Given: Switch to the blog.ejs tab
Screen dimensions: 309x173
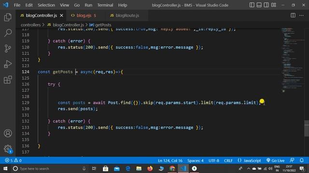Looking at the screenshot, I should tap(84, 15).
